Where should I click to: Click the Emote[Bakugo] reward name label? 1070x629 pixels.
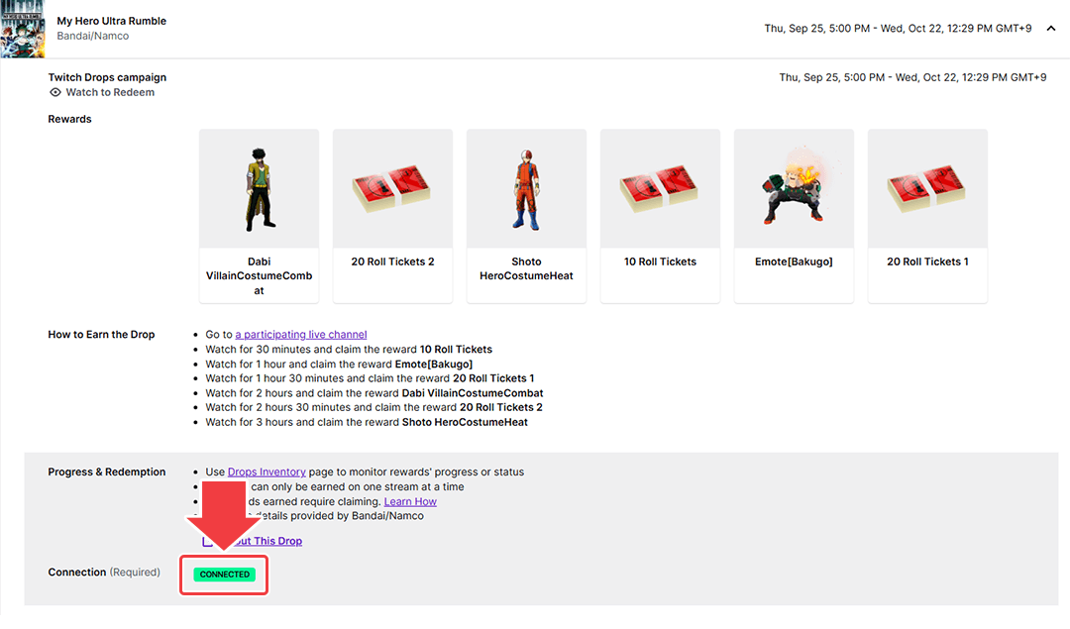click(794, 262)
